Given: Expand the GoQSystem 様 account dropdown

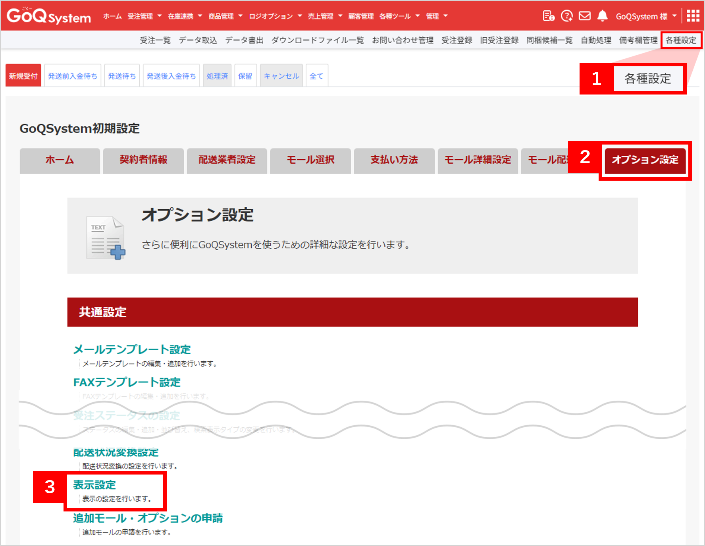Looking at the screenshot, I should [x=645, y=16].
